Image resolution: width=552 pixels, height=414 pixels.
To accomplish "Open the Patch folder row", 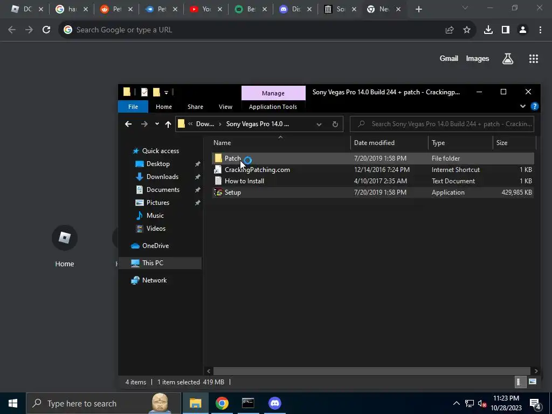I will (x=373, y=158).
